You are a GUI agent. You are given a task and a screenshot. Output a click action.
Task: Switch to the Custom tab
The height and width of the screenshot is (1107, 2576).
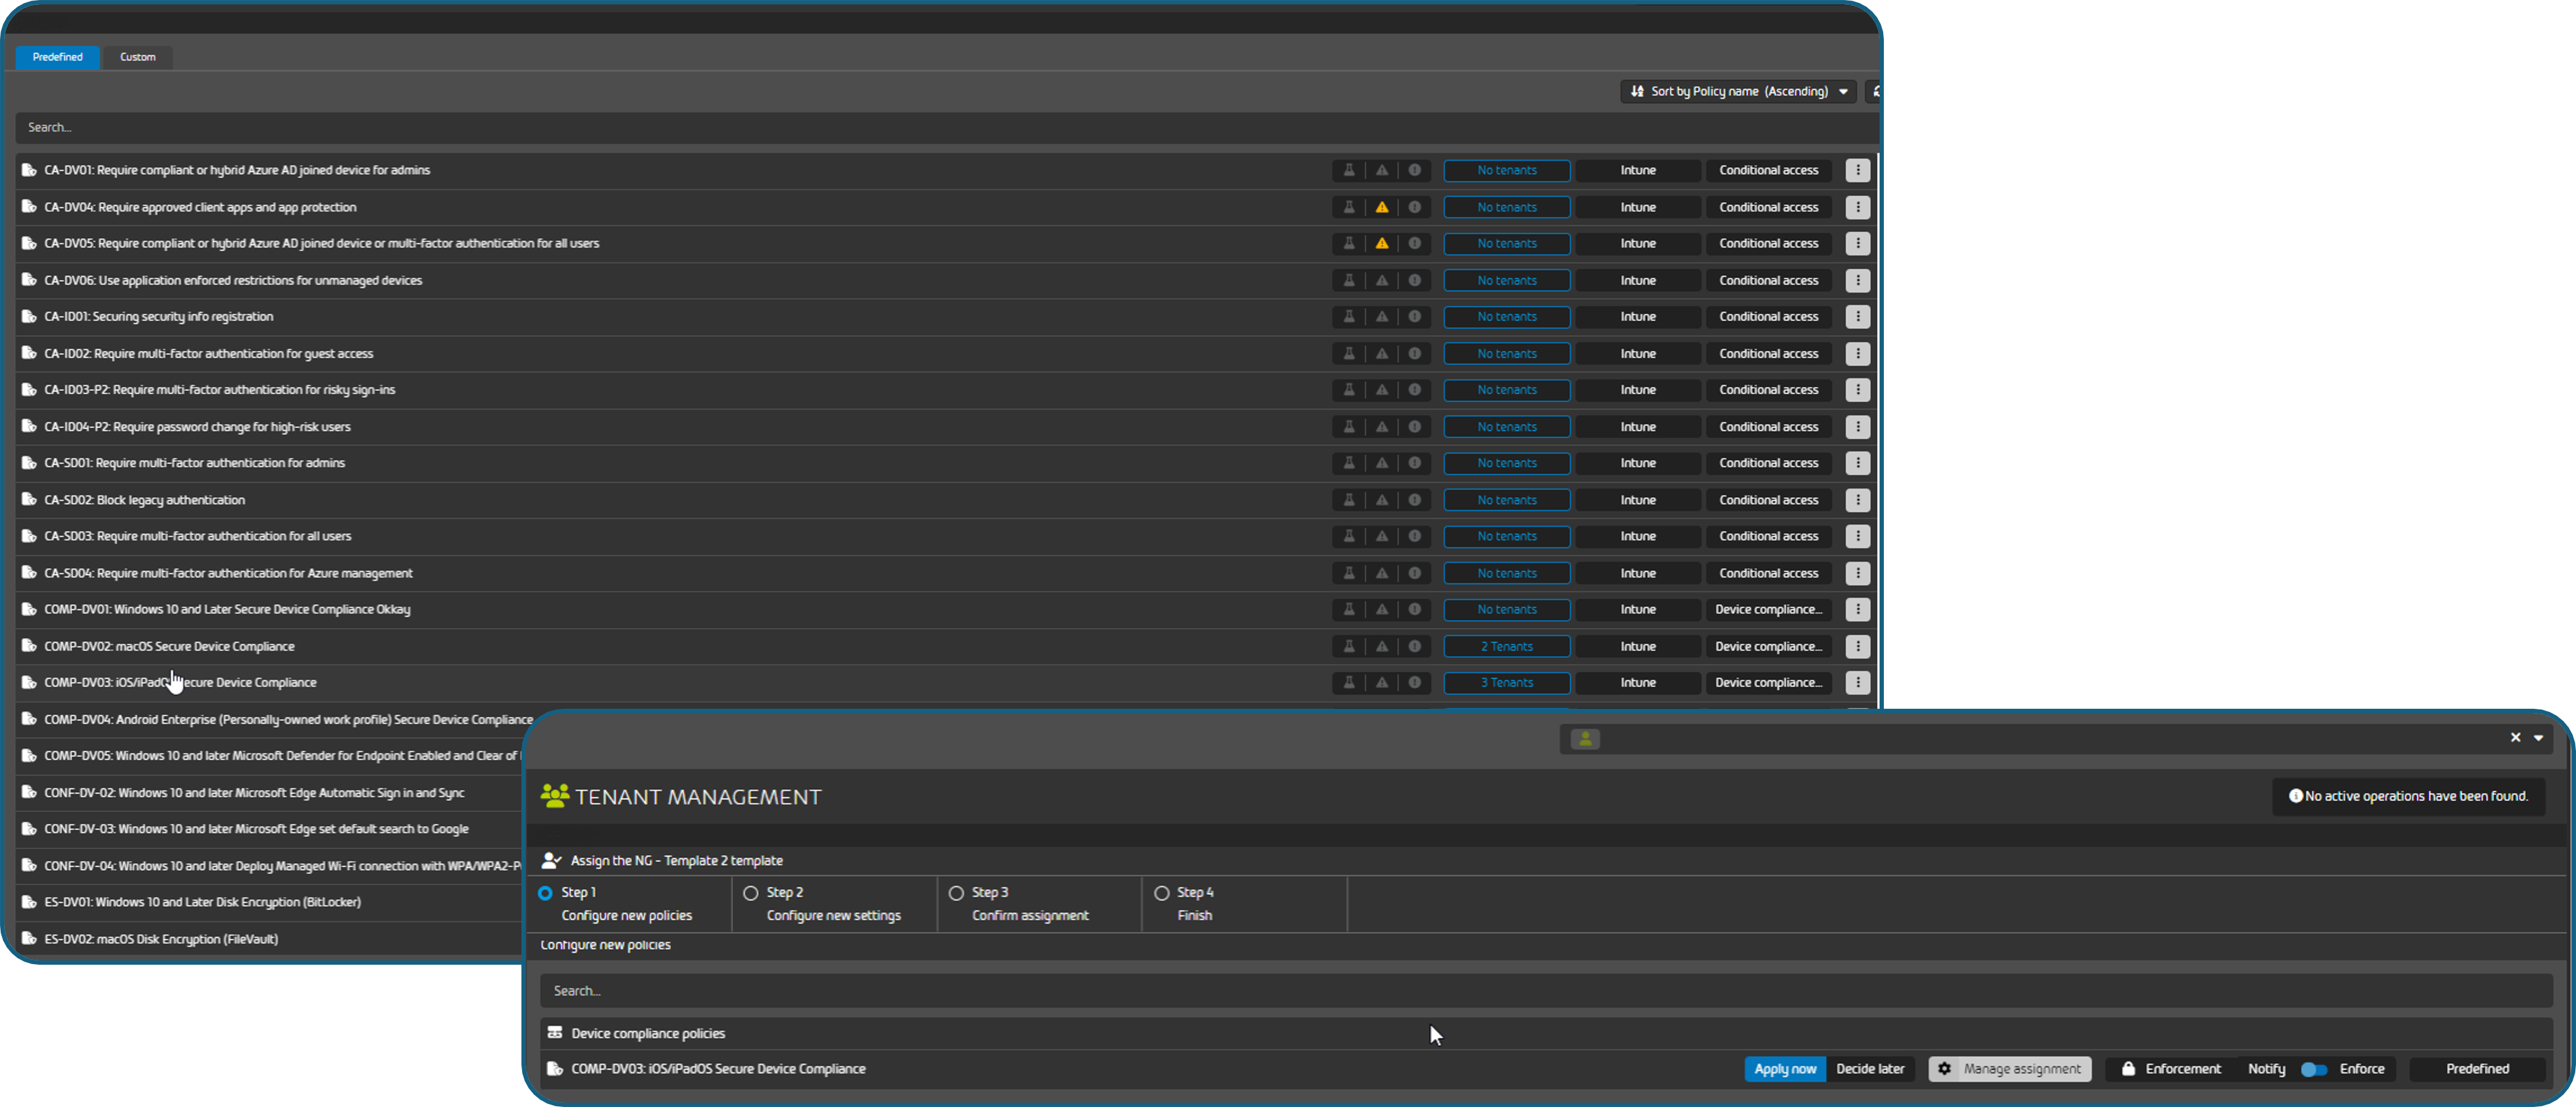138,57
